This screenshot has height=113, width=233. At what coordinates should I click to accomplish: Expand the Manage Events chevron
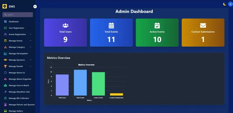30,41
